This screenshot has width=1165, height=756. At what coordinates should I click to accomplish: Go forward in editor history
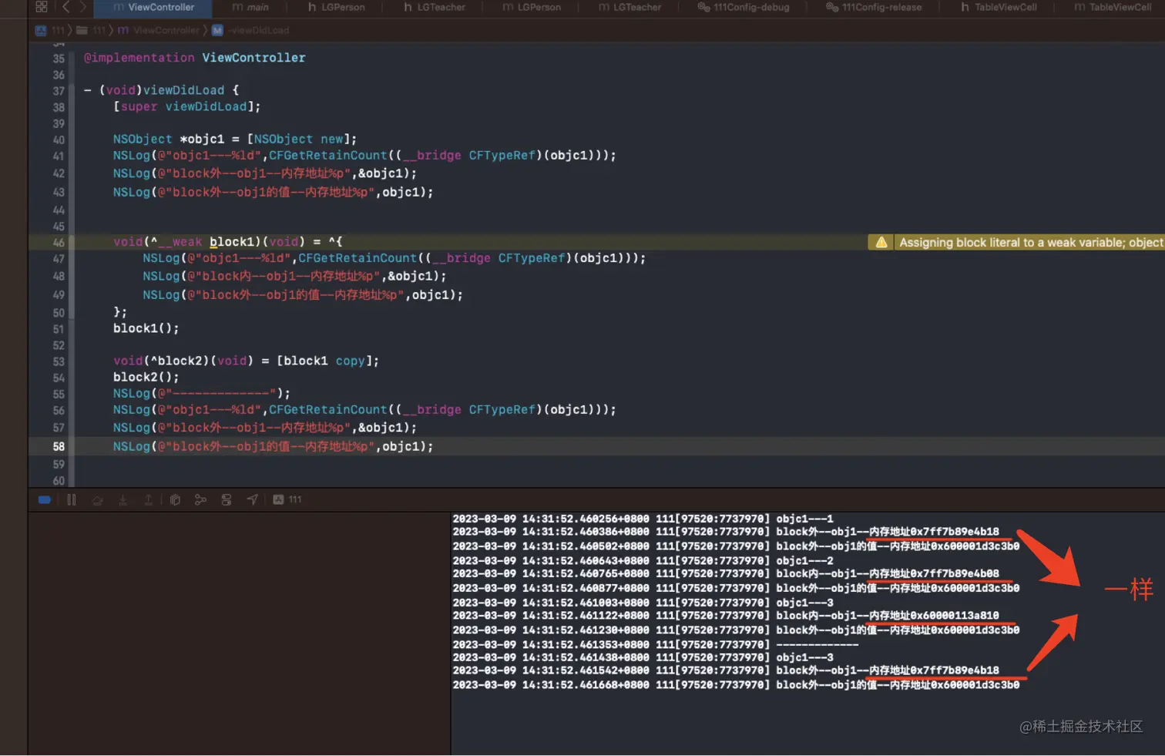(82, 7)
